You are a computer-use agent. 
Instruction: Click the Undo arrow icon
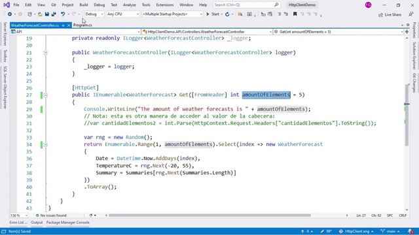click(63, 14)
